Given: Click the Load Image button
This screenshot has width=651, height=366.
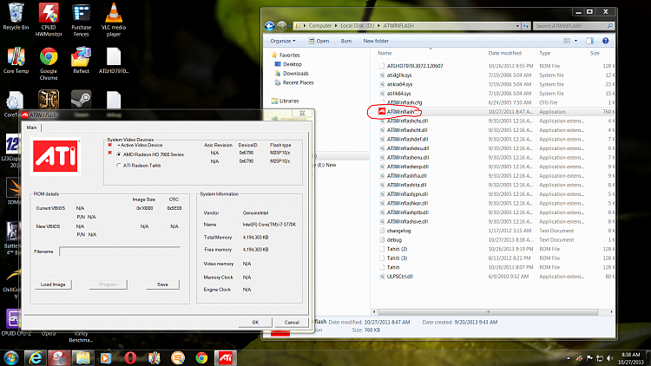Looking at the screenshot, I should tap(53, 284).
